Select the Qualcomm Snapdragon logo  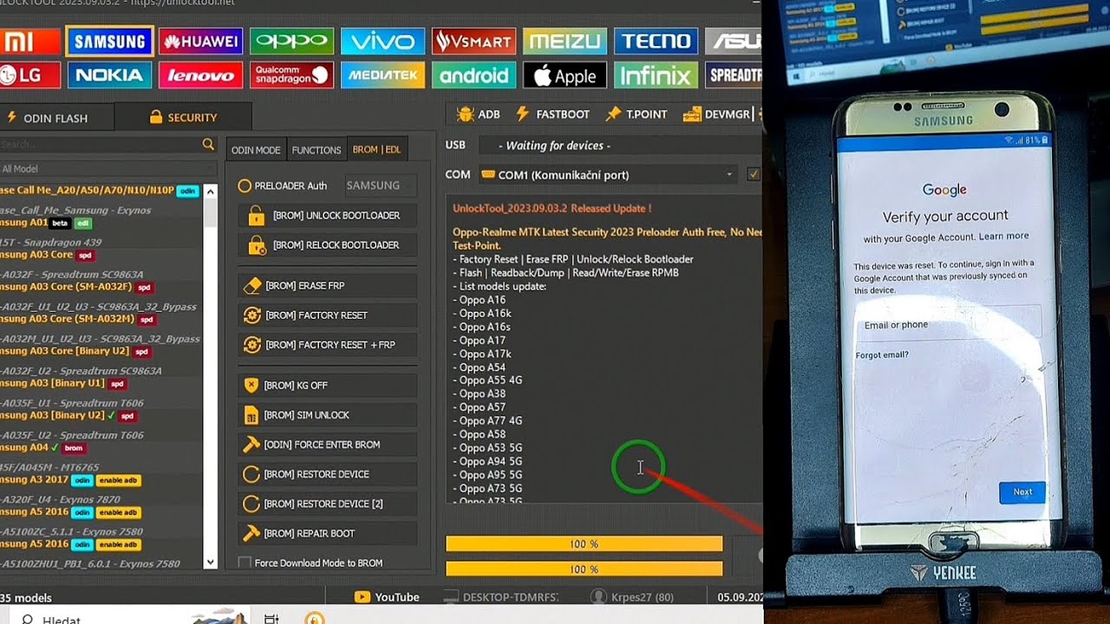[x=292, y=75]
